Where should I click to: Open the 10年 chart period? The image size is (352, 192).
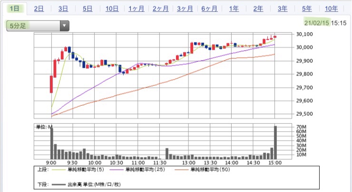[332, 9]
